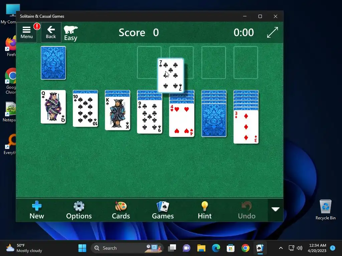Image resolution: width=342 pixels, height=256 pixels.
Task: Click the 7 of clubs card
Action: click(171, 75)
